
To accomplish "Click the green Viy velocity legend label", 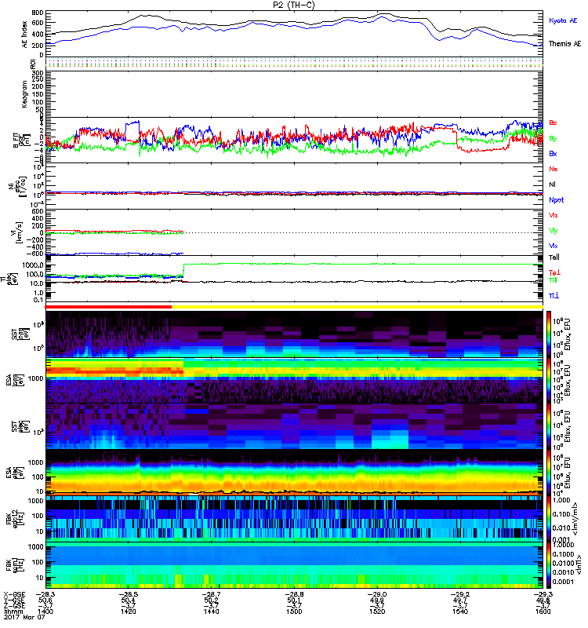I will tap(554, 231).
